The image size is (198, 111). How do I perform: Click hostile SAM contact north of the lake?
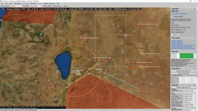83,39
